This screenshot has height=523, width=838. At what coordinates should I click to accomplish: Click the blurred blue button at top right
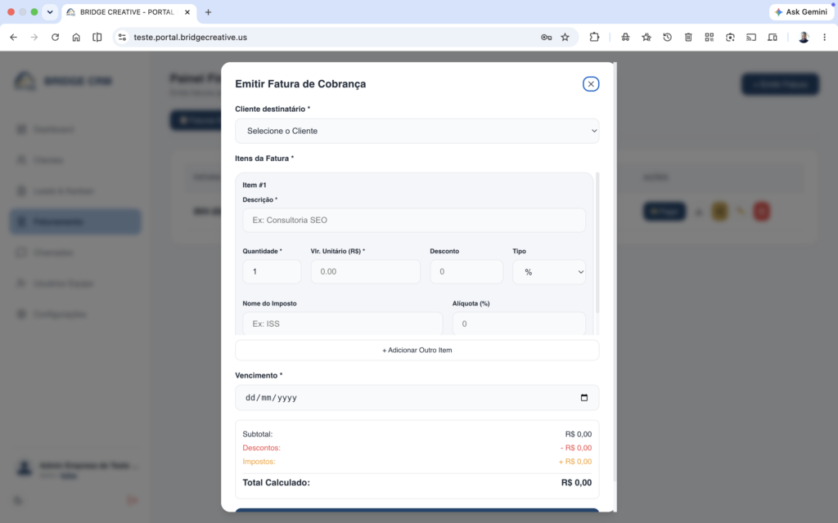pos(780,84)
